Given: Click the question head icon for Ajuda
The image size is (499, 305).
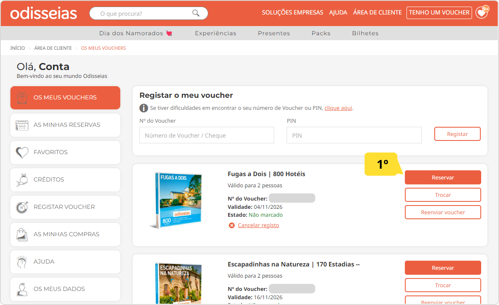Looking at the screenshot, I should 22,262.
